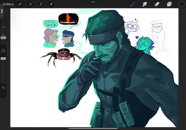Click the crab meme image on canvas
186x130 pixels.
[61, 58]
